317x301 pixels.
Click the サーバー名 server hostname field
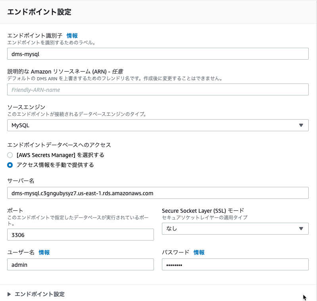click(158, 193)
